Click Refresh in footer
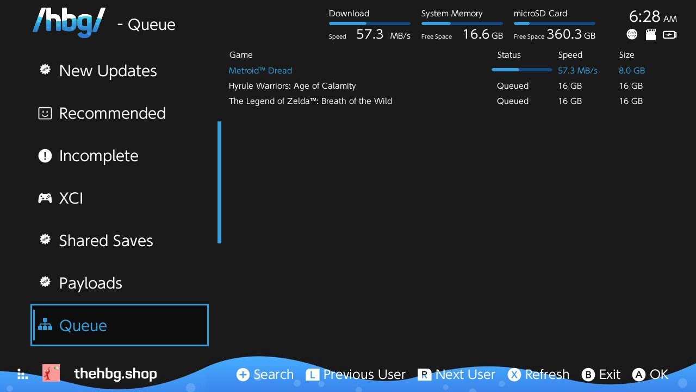The image size is (696, 392). point(547,375)
